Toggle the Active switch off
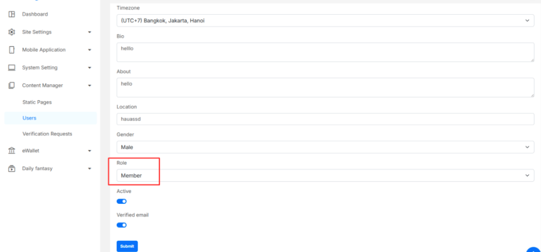Viewport: 541px width, 252px height. pos(122,201)
